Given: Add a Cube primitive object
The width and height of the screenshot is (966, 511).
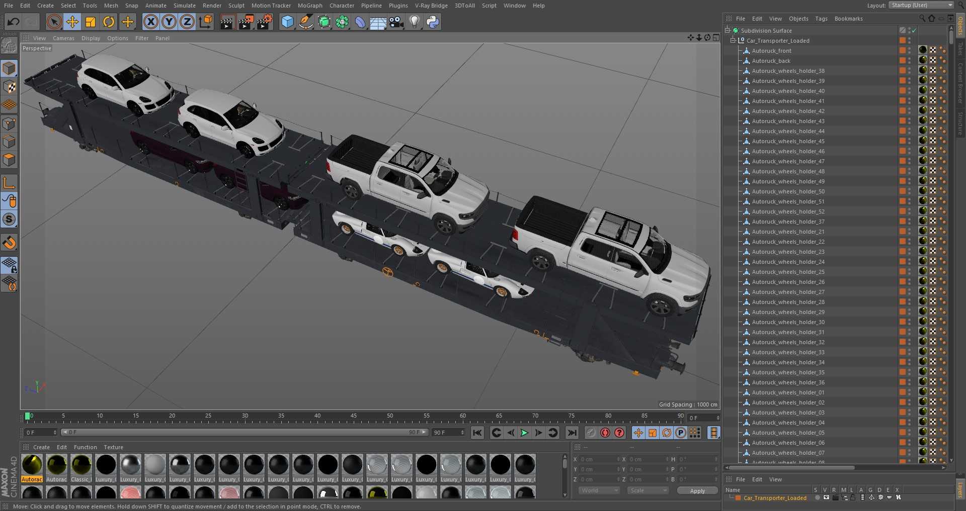Looking at the screenshot, I should 287,22.
